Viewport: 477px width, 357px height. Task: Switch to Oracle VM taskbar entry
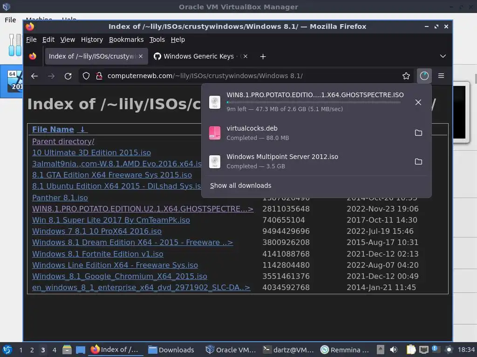click(x=231, y=350)
